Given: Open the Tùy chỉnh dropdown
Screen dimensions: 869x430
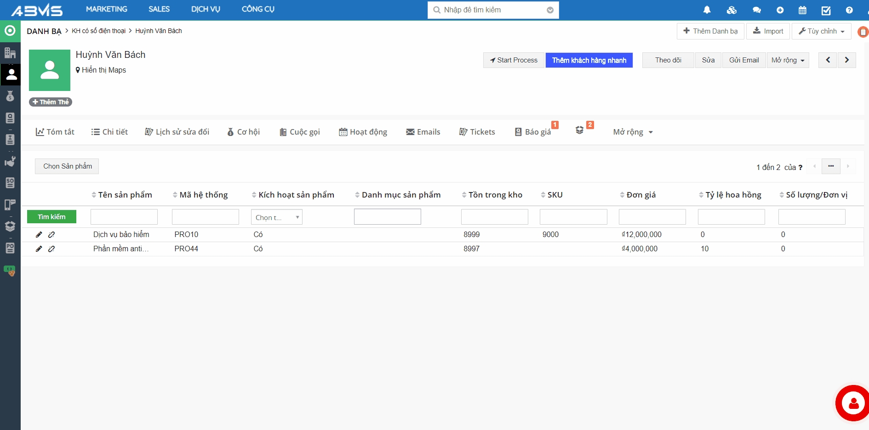Looking at the screenshot, I should click(822, 31).
